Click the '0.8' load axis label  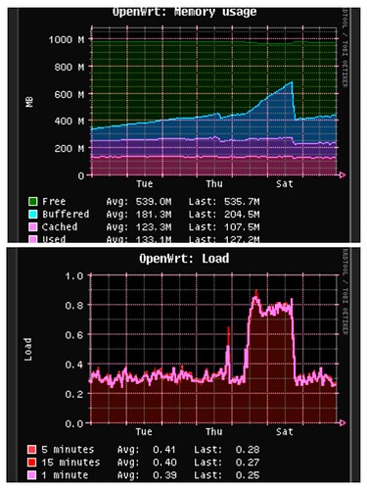74,306
